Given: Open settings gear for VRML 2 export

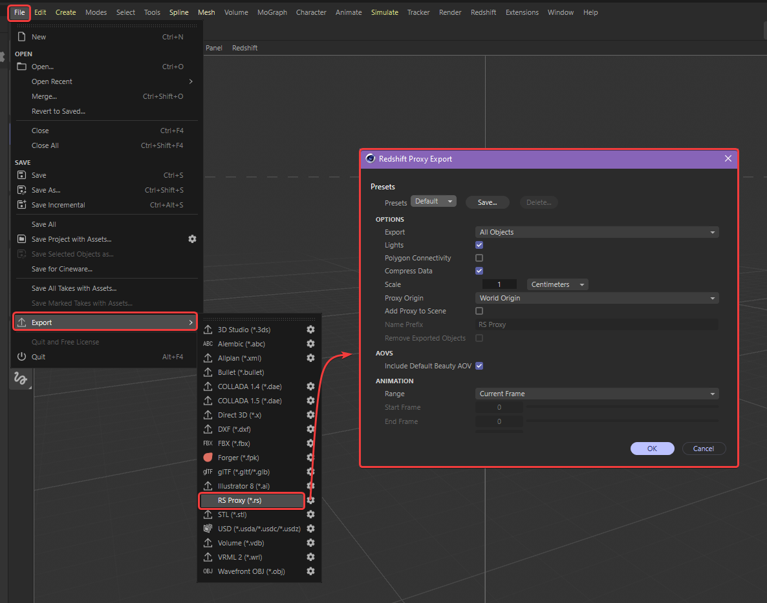Looking at the screenshot, I should coord(310,556).
